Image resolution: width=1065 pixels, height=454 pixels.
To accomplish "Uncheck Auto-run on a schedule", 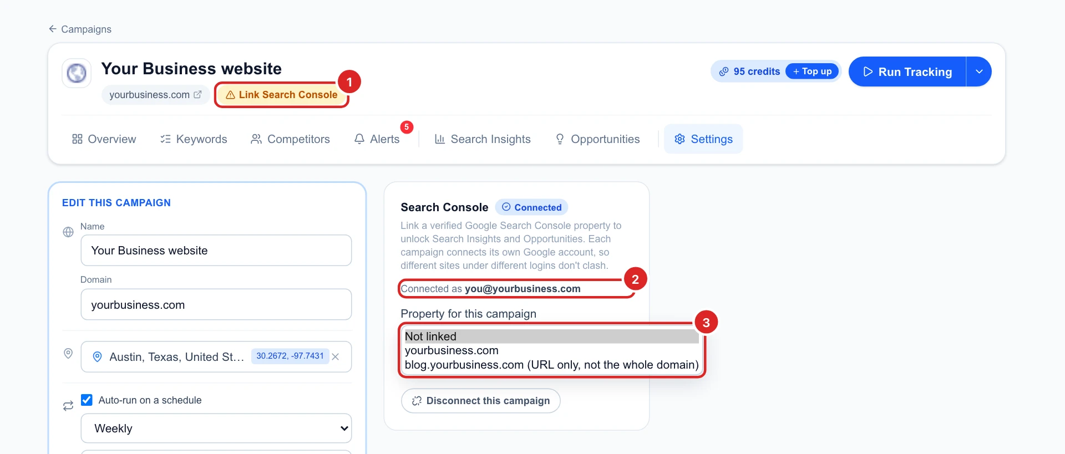I will [87, 400].
